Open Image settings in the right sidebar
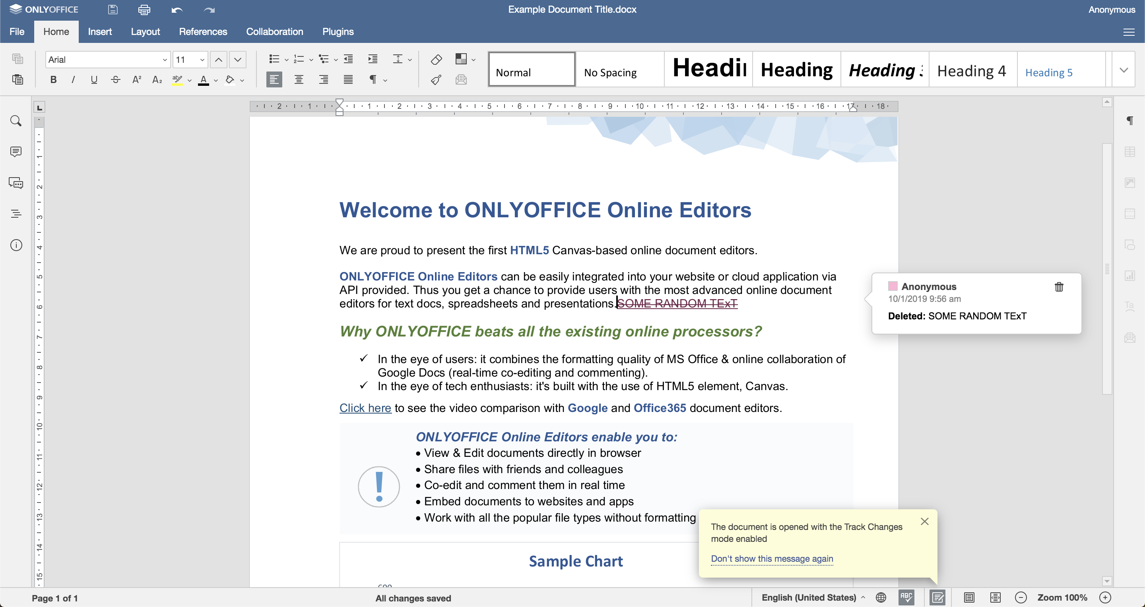The image size is (1145, 607). [1130, 182]
